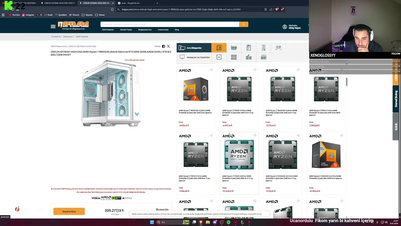Go to OEM Paketler in the breadcrumb
Viewport: 401px width, 226px height.
(82, 36)
